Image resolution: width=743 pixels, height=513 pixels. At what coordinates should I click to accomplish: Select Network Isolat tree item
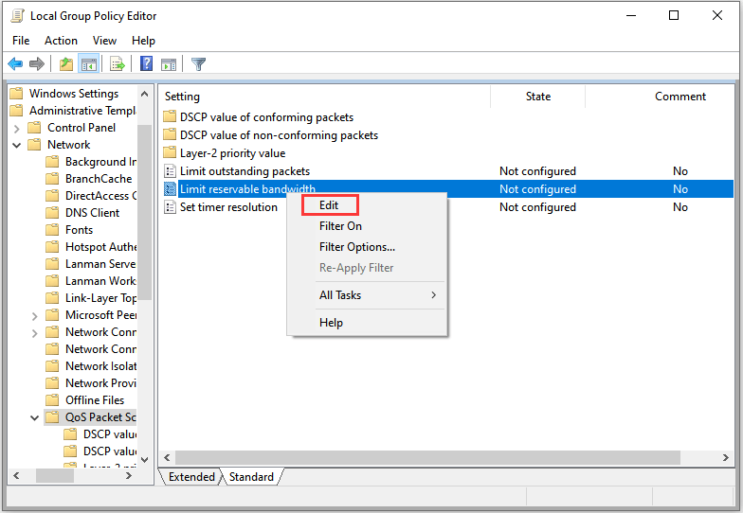[100, 366]
